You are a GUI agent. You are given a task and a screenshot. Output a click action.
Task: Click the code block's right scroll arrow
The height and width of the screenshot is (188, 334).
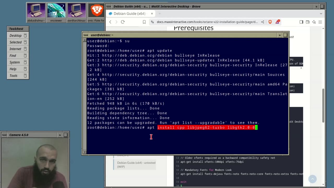point(301,68)
